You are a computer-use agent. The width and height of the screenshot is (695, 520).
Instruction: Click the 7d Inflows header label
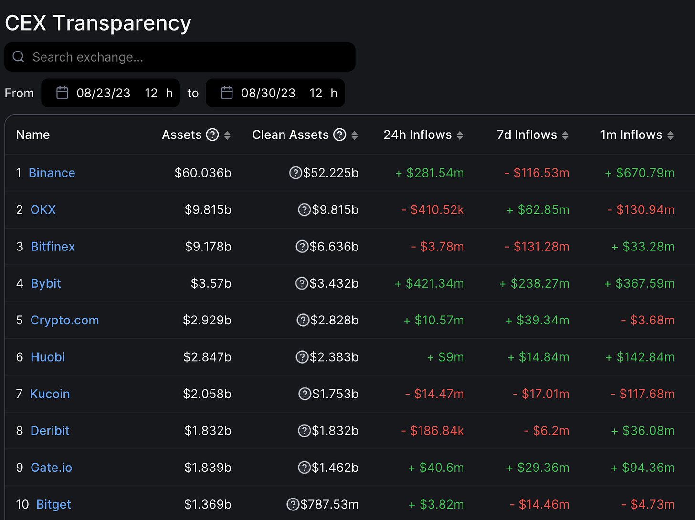click(527, 135)
